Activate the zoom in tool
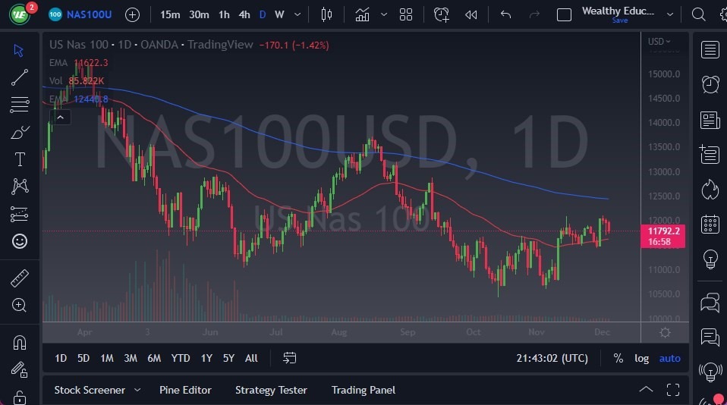 coord(19,305)
